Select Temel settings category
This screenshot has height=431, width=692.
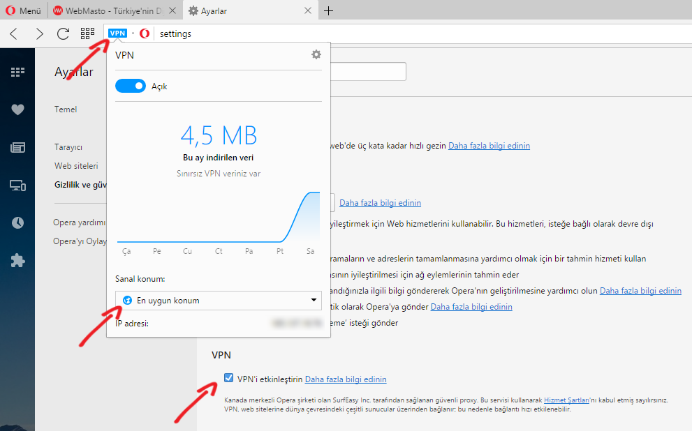[66, 109]
